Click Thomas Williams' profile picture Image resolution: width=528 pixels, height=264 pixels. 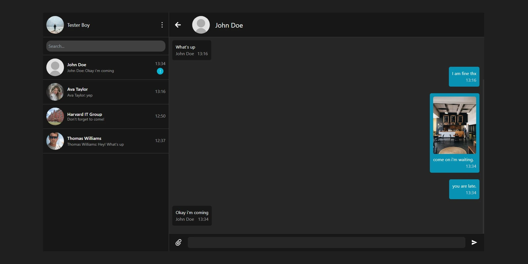pyautogui.click(x=55, y=141)
